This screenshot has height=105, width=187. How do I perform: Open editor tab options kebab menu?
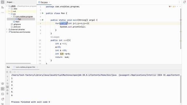(179, 2)
